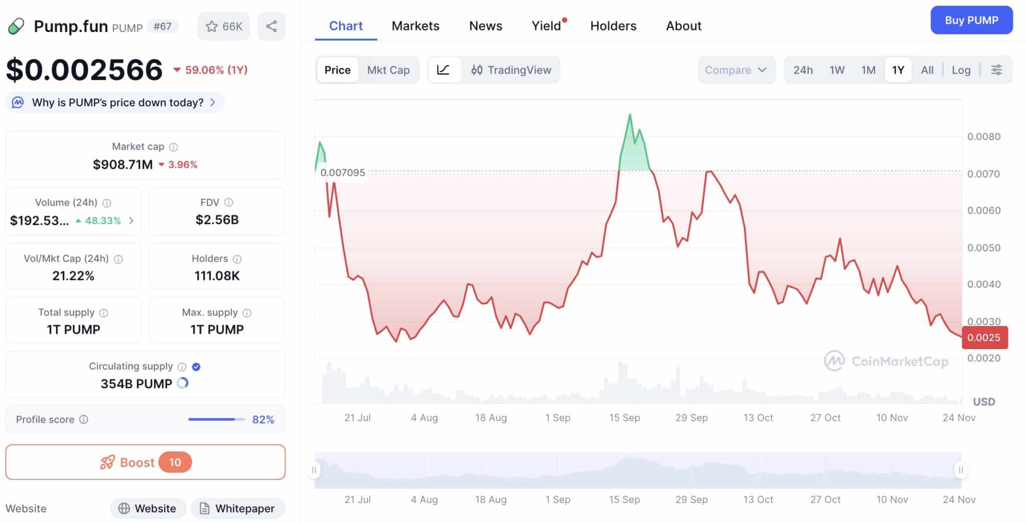This screenshot has height=523, width=1026.
Task: Click the Buy PUMP button
Action: [x=971, y=21]
